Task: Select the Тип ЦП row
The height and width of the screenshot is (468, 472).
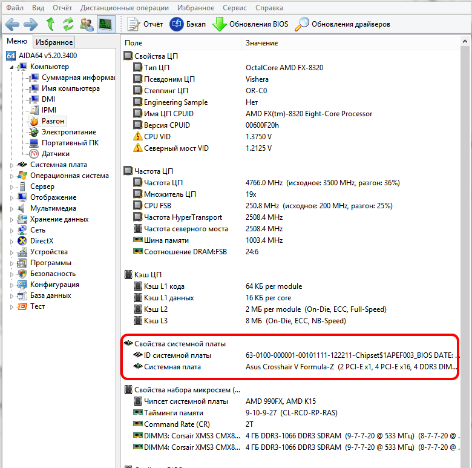Action: [291, 67]
